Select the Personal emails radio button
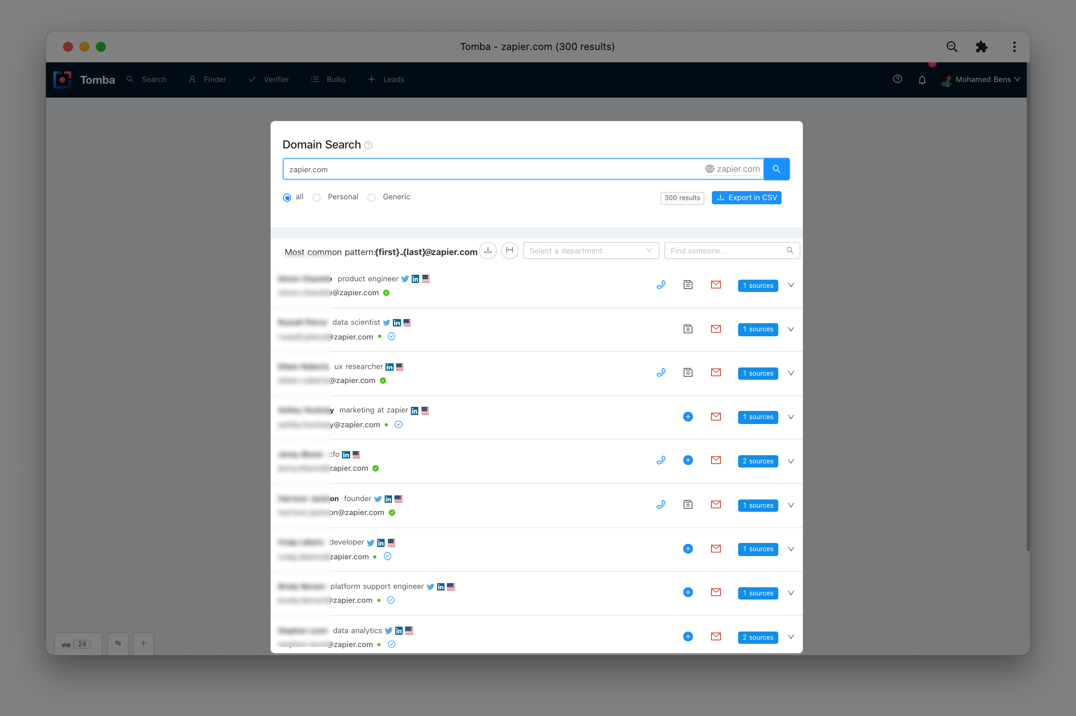Image resolution: width=1076 pixels, height=716 pixels. tap(317, 197)
